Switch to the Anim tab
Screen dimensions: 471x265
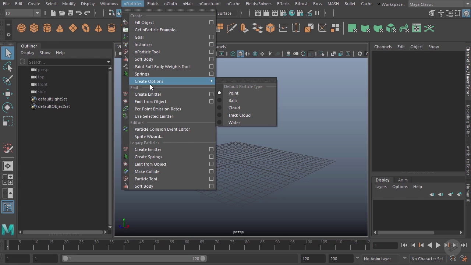click(403, 180)
